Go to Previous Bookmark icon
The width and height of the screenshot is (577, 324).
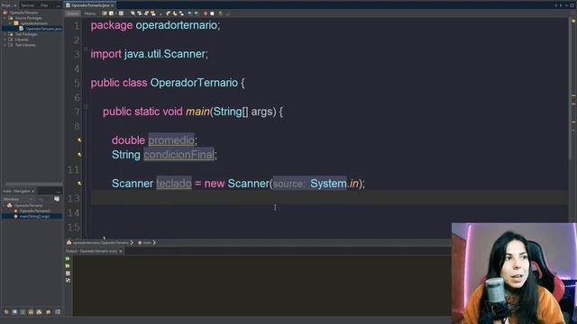click(x=168, y=13)
